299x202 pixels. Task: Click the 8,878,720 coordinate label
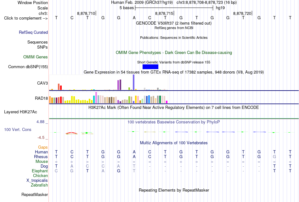[x=242, y=13]
